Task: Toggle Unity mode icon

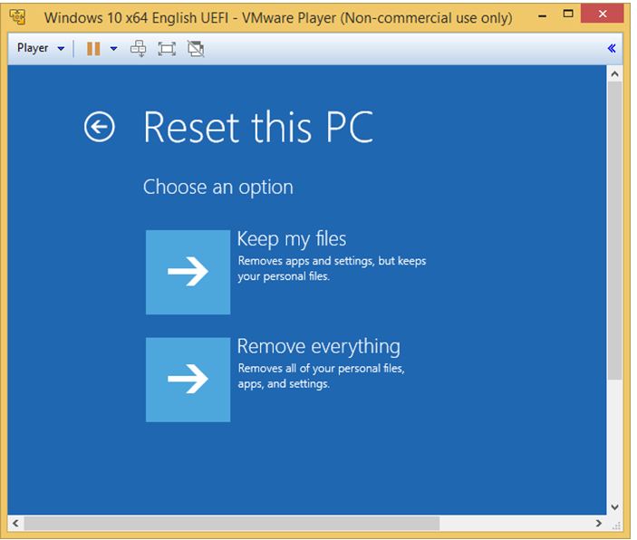Action: pos(196,49)
